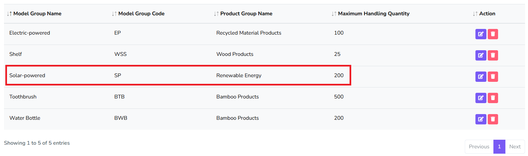Delete the Toothbrush model group
Screen dimensions: 528x156
tap(493, 98)
